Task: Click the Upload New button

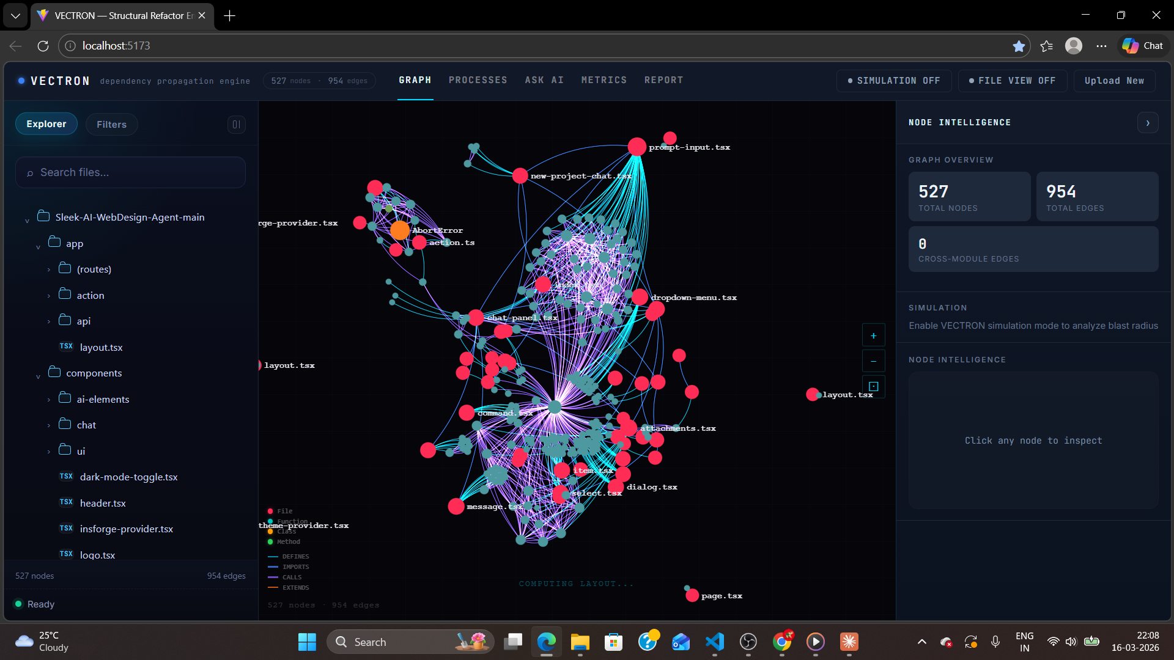Action: [1113, 80]
